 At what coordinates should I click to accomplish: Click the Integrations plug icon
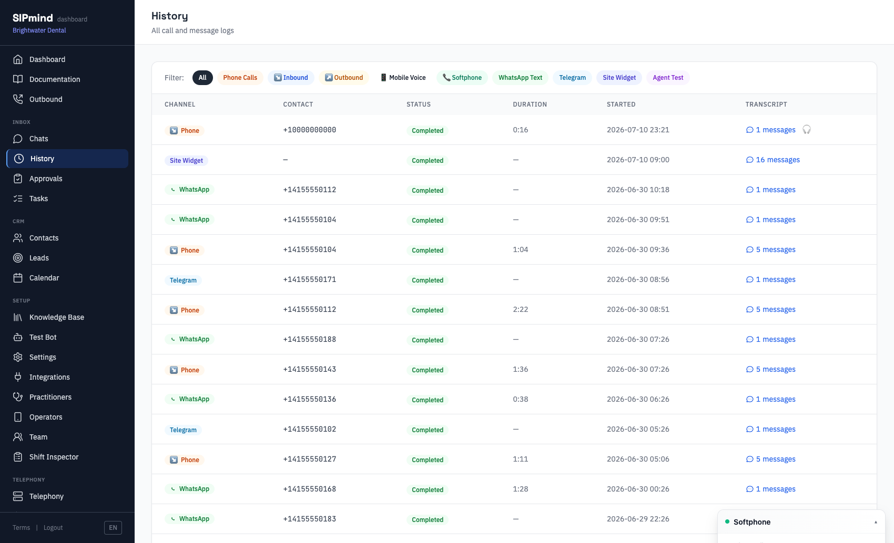click(x=18, y=377)
